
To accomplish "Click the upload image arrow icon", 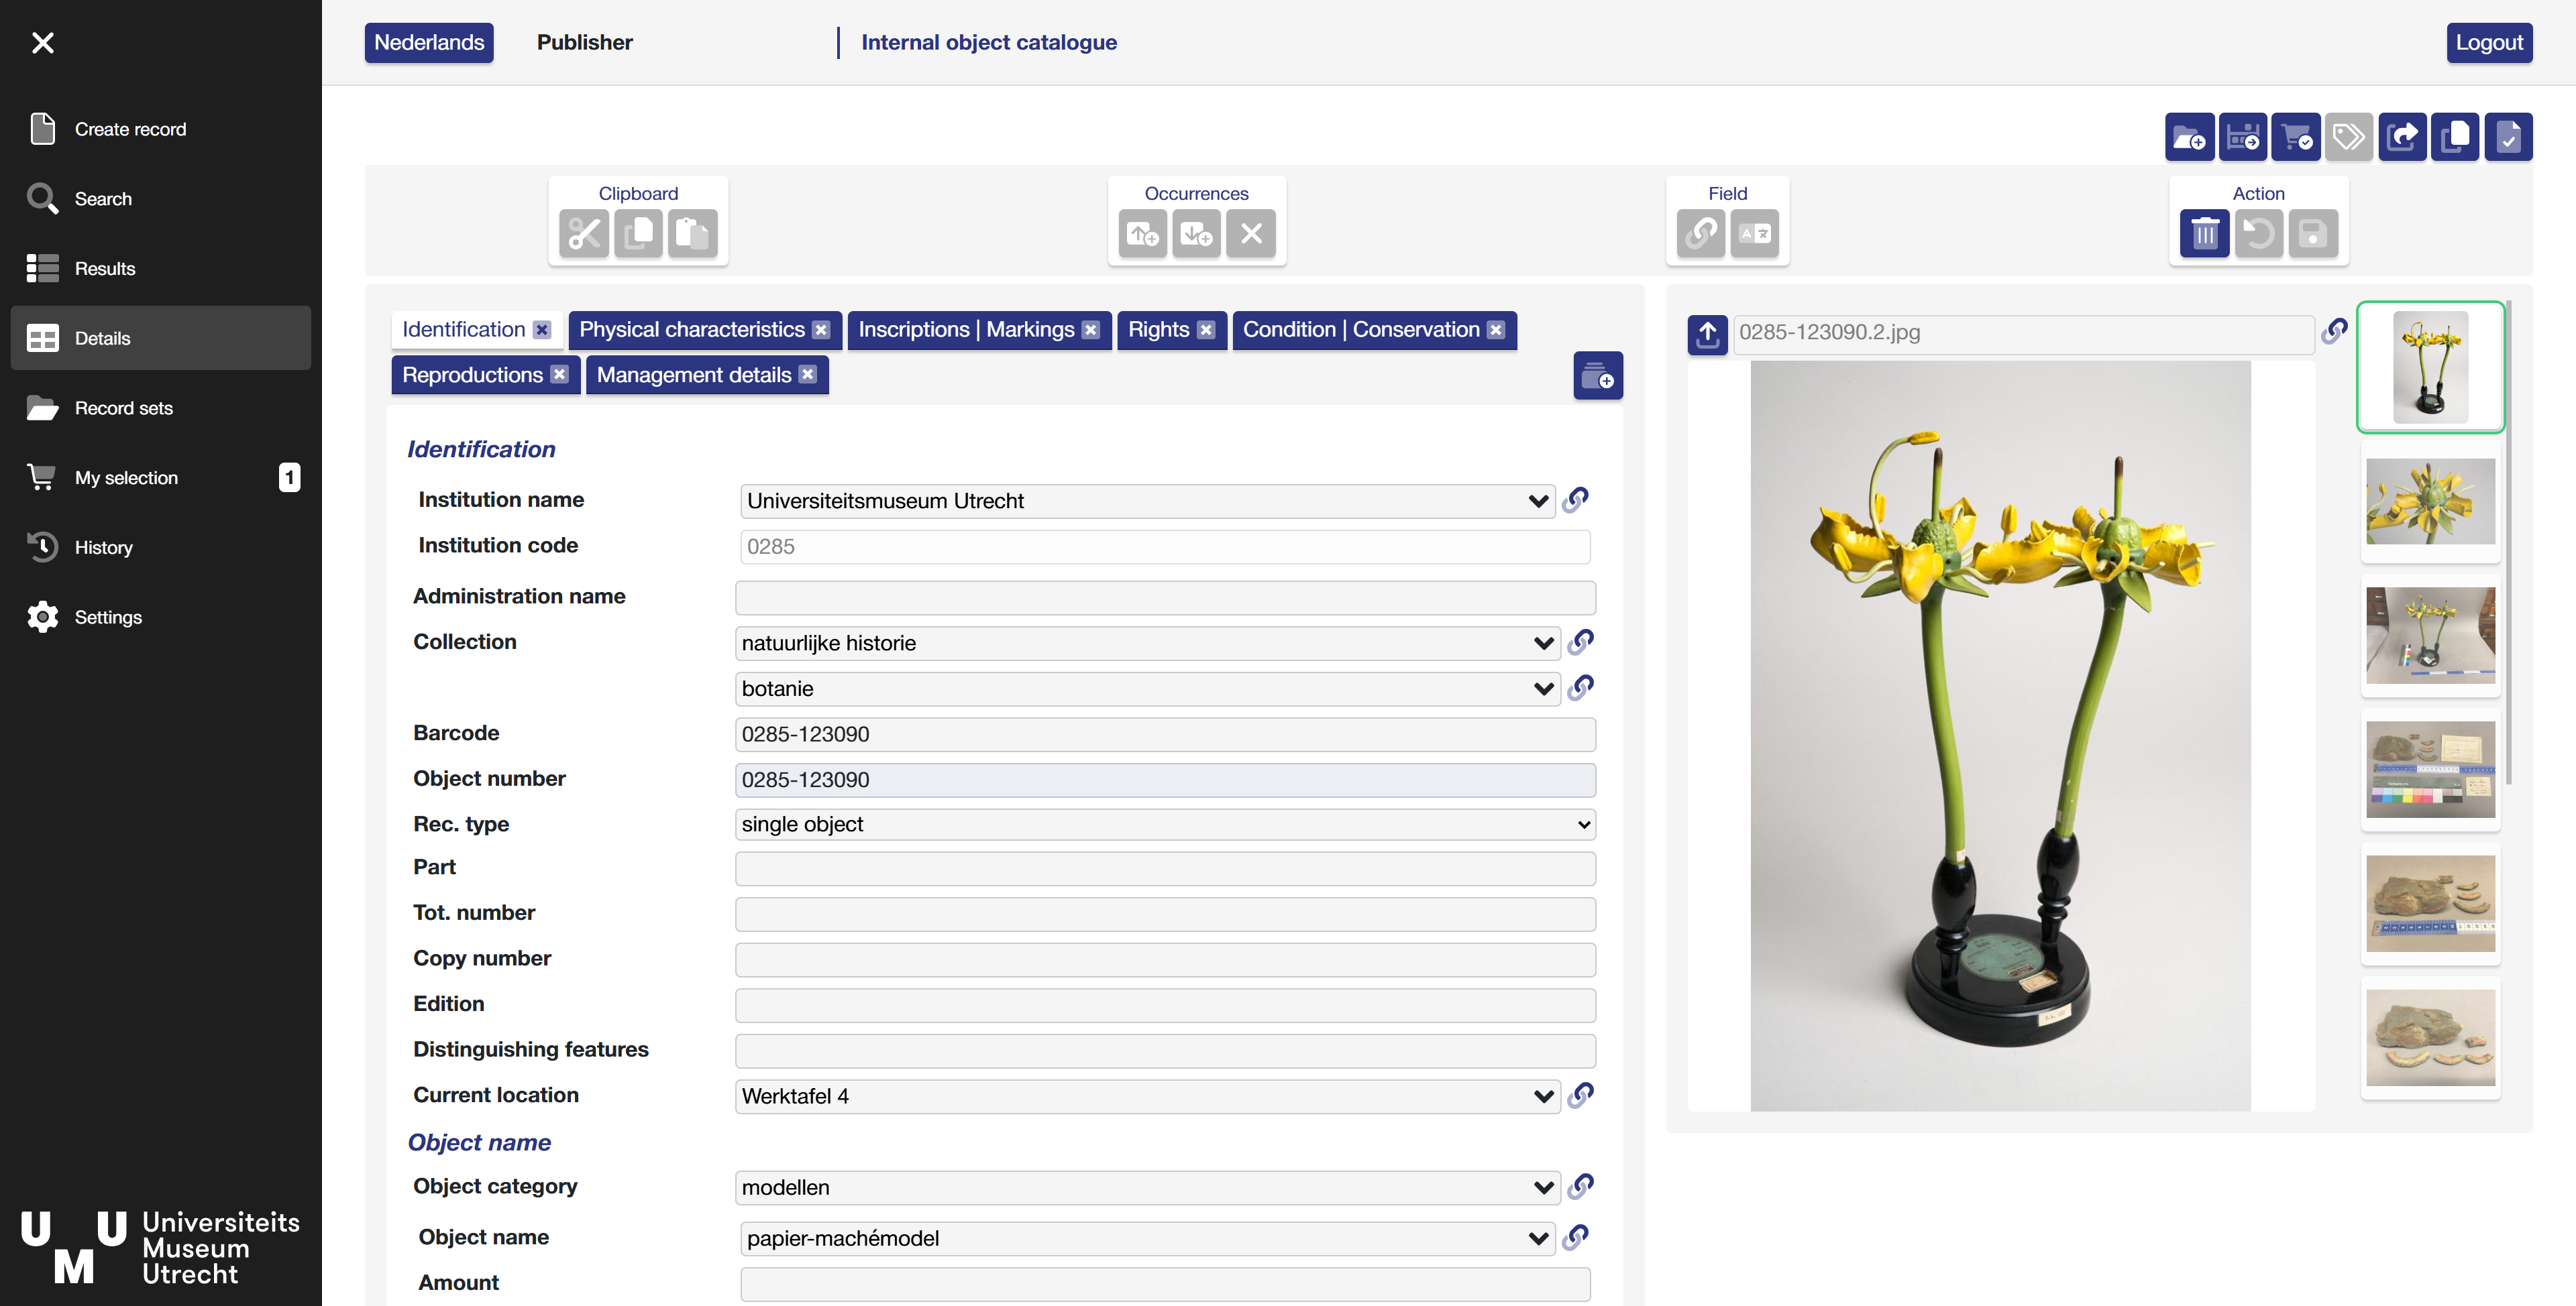I will (1707, 334).
